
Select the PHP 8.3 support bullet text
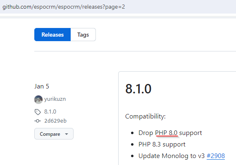162,144
